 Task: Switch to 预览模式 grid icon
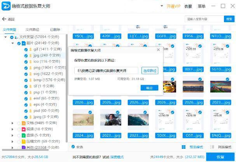pyautogui.click(x=184, y=147)
